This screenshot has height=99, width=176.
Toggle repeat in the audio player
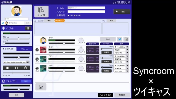point(26,68)
